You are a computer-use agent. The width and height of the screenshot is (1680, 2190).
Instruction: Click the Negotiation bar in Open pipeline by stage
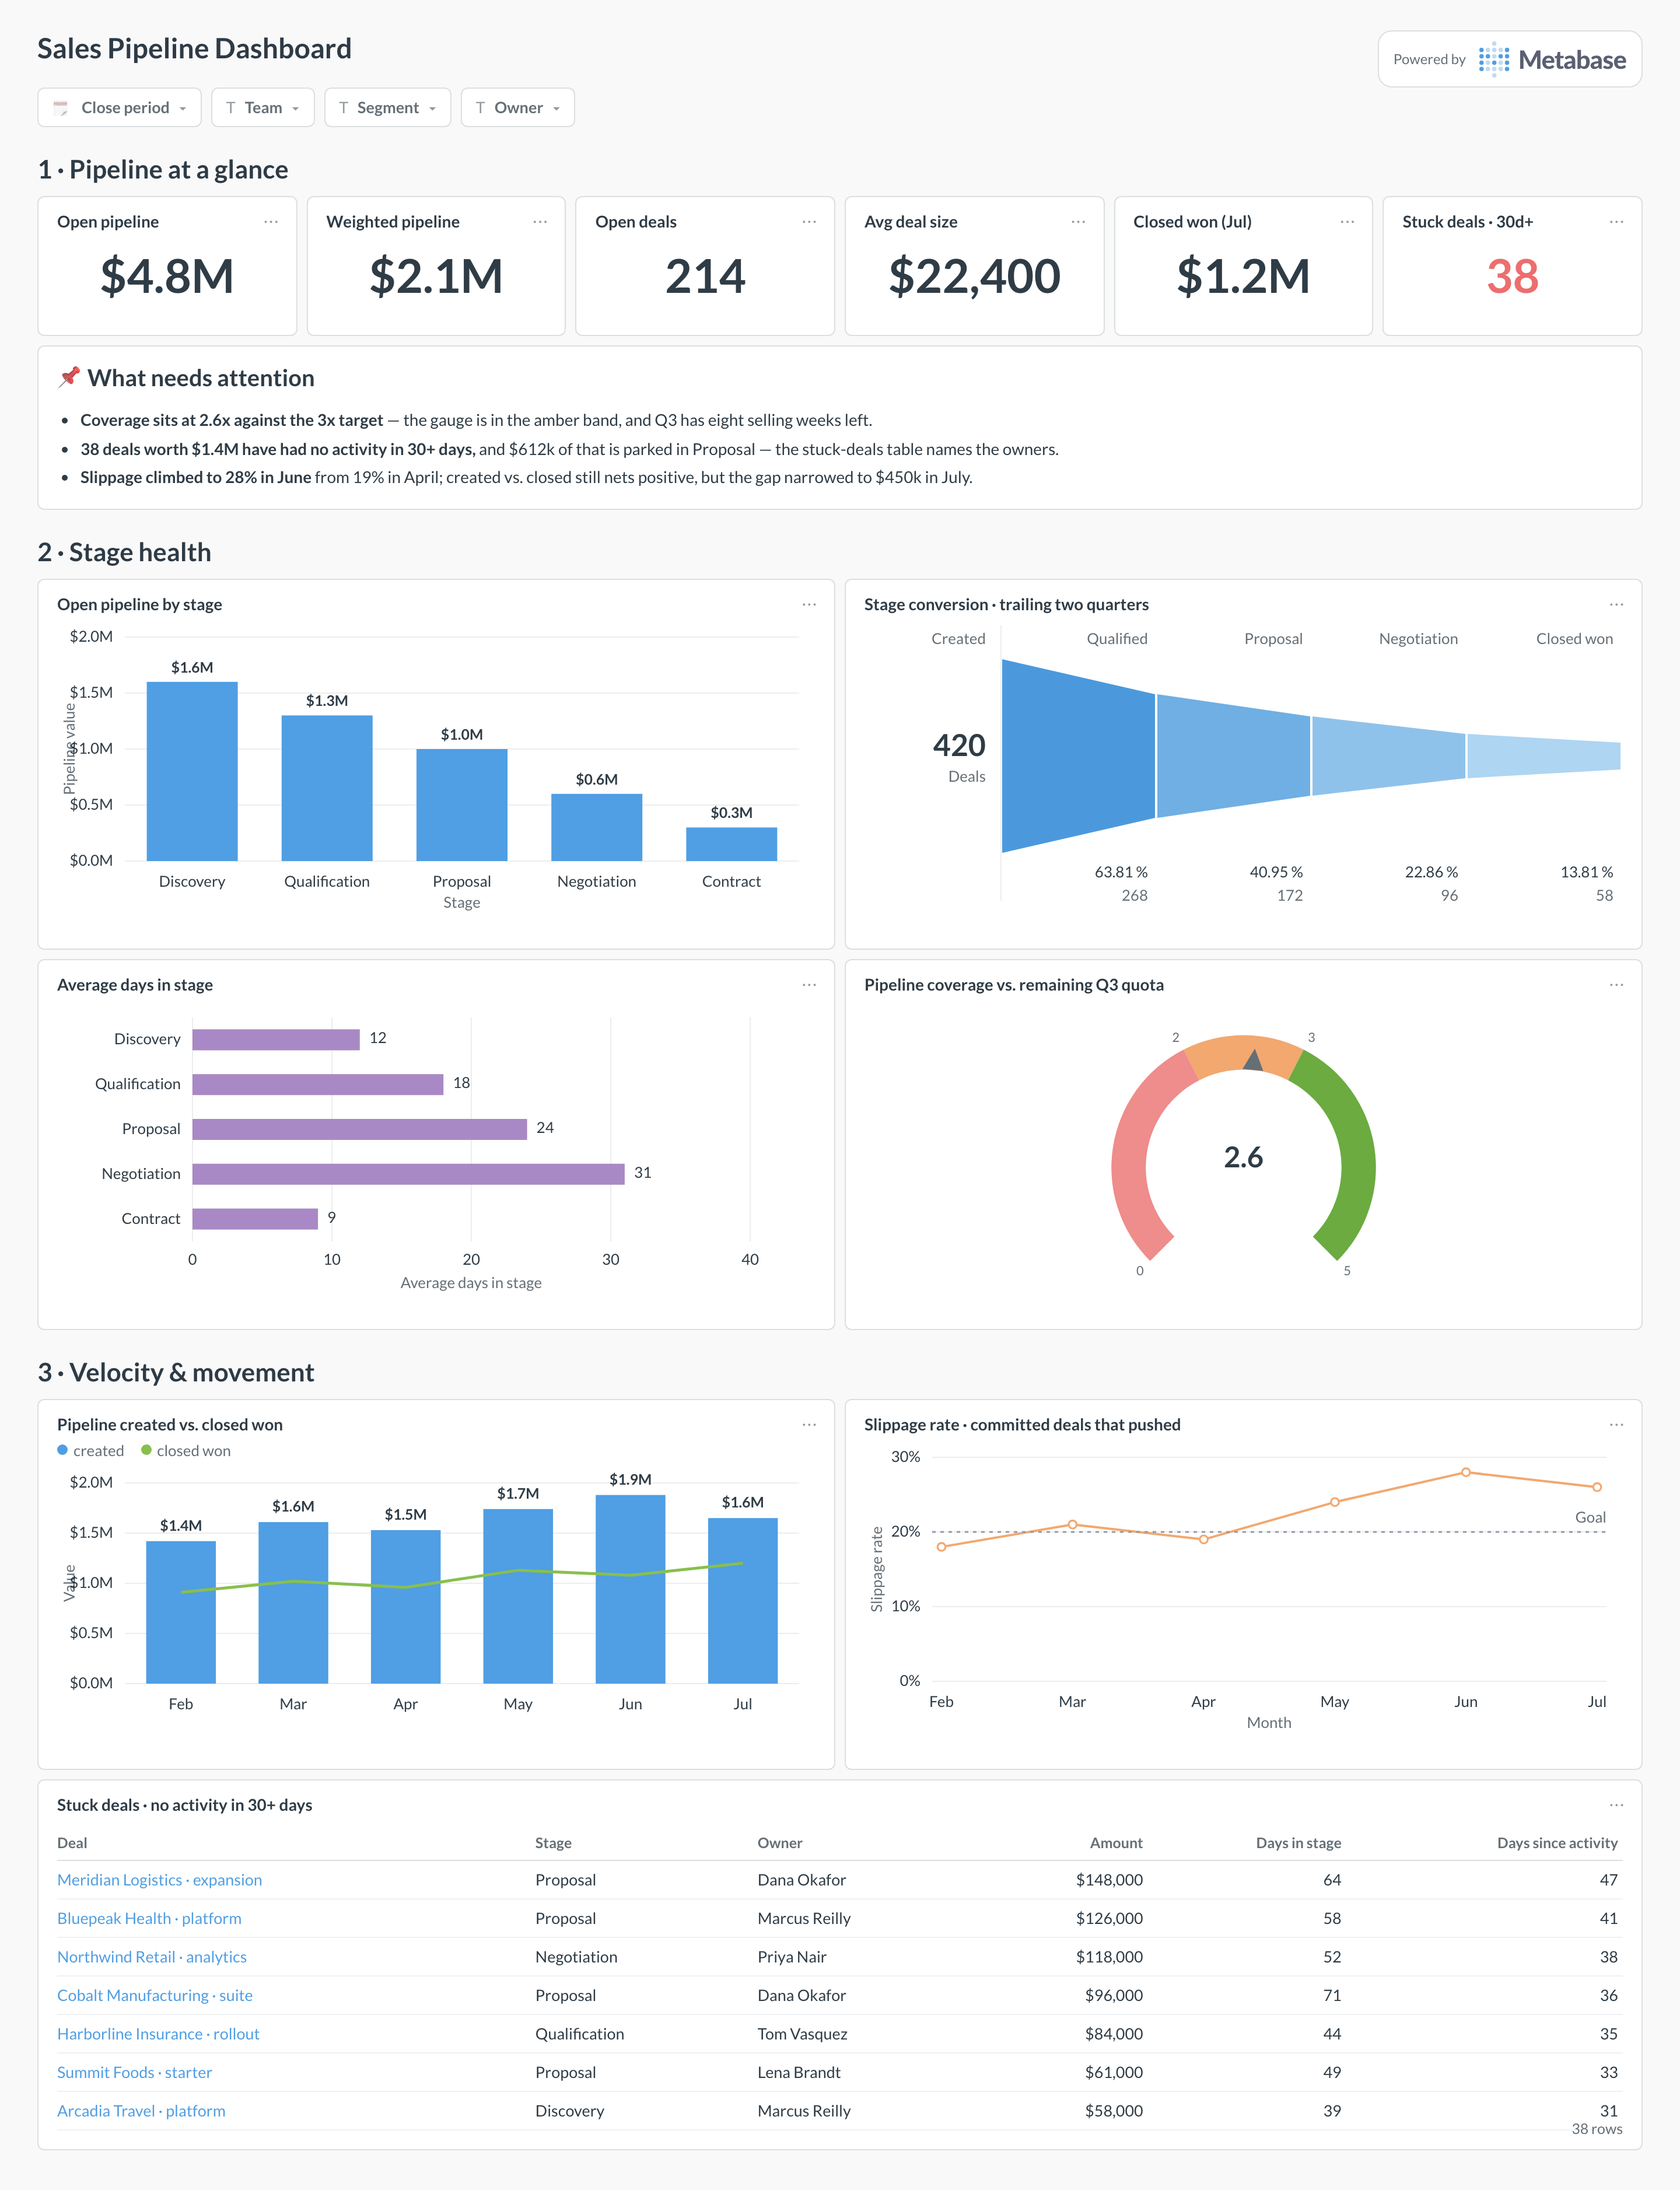tap(597, 827)
